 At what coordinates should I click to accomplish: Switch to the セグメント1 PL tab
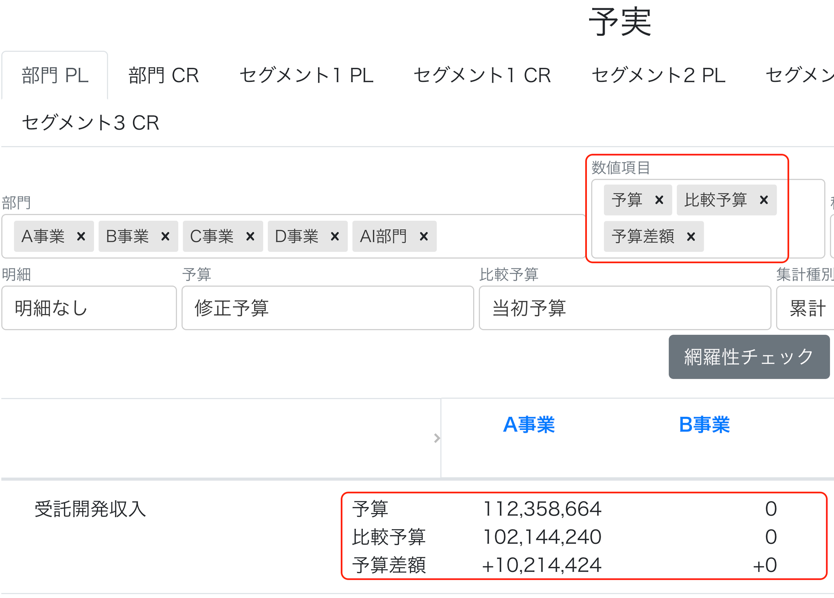click(306, 75)
